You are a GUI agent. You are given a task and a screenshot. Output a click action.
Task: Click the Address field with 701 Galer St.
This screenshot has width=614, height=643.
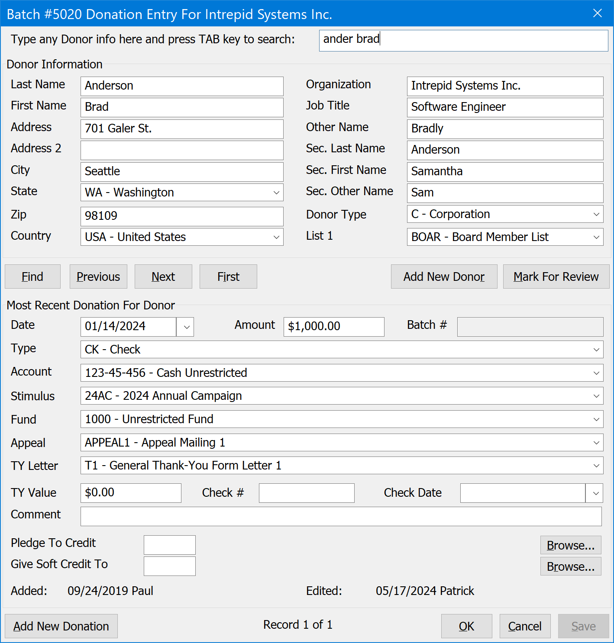click(182, 129)
